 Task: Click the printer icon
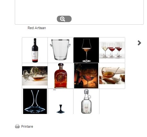coord(17,126)
